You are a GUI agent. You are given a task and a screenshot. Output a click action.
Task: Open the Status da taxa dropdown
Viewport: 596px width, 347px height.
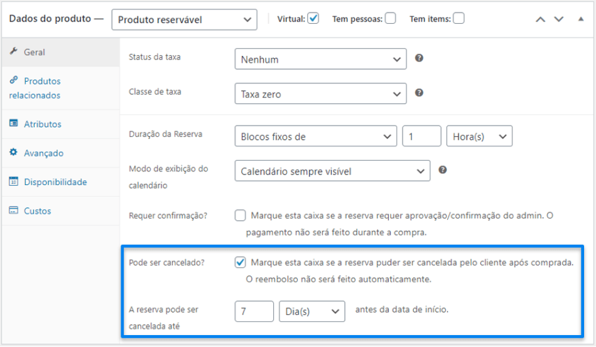coord(320,60)
